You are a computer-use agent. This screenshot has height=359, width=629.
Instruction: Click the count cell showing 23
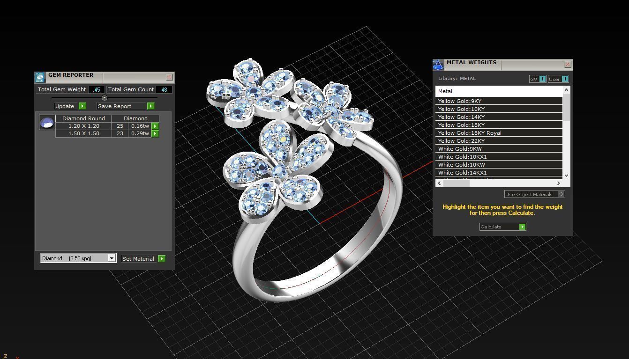120,134
